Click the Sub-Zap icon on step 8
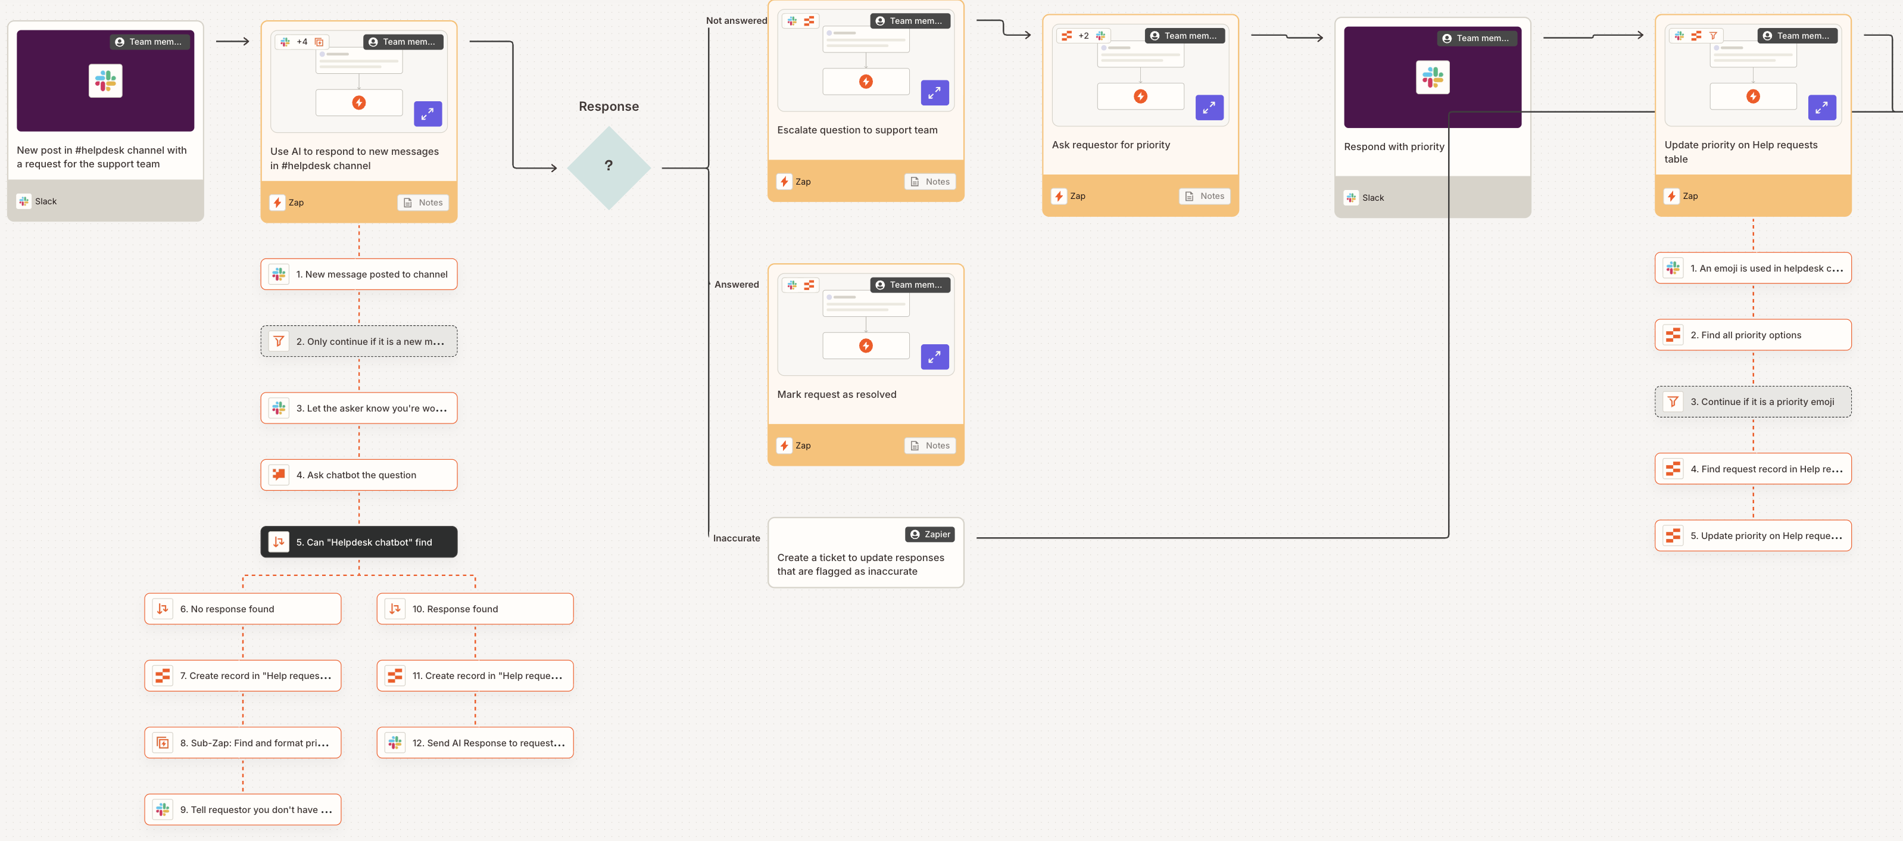The image size is (1903, 841). point(163,742)
